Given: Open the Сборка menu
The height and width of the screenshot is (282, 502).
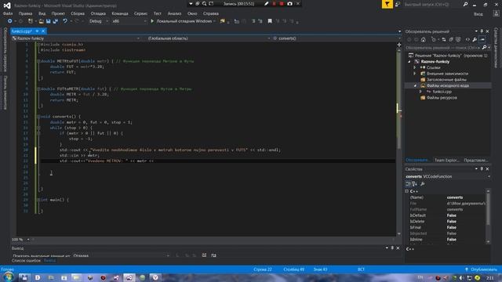Looking at the screenshot, I should point(78,13).
